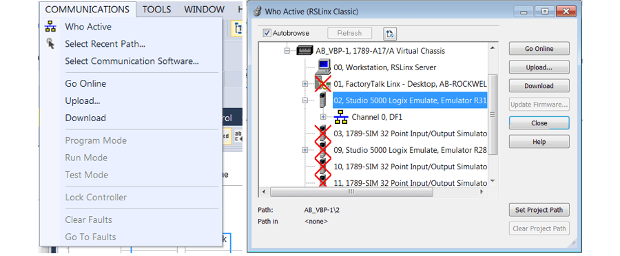Click the horizontal scrollbar thumb in tree
Viewport: 620px width, 256px height.
coord(351,192)
